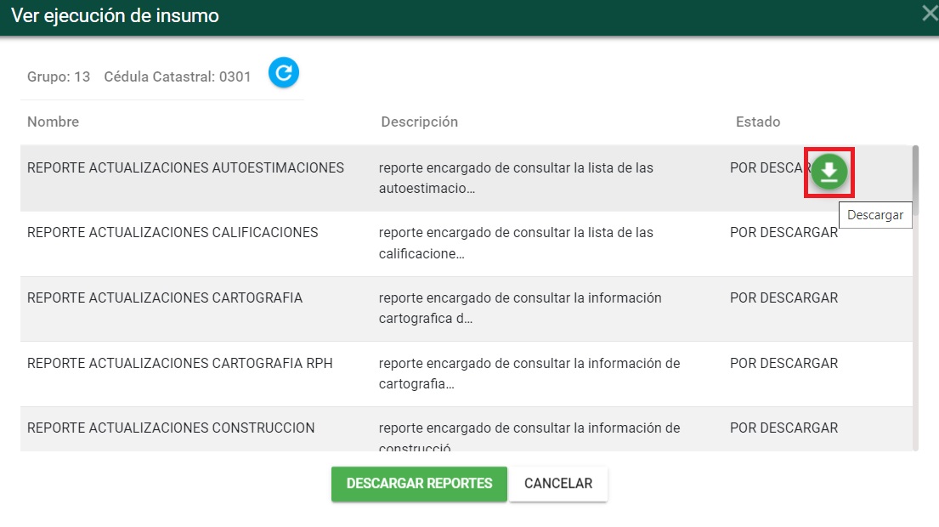Click the Nombre column header
The height and width of the screenshot is (527, 939).
click(x=53, y=122)
